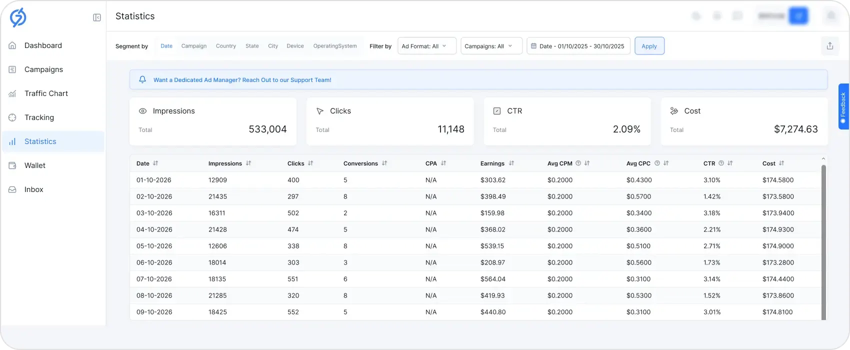Click the export/share icon button

pos(830,46)
